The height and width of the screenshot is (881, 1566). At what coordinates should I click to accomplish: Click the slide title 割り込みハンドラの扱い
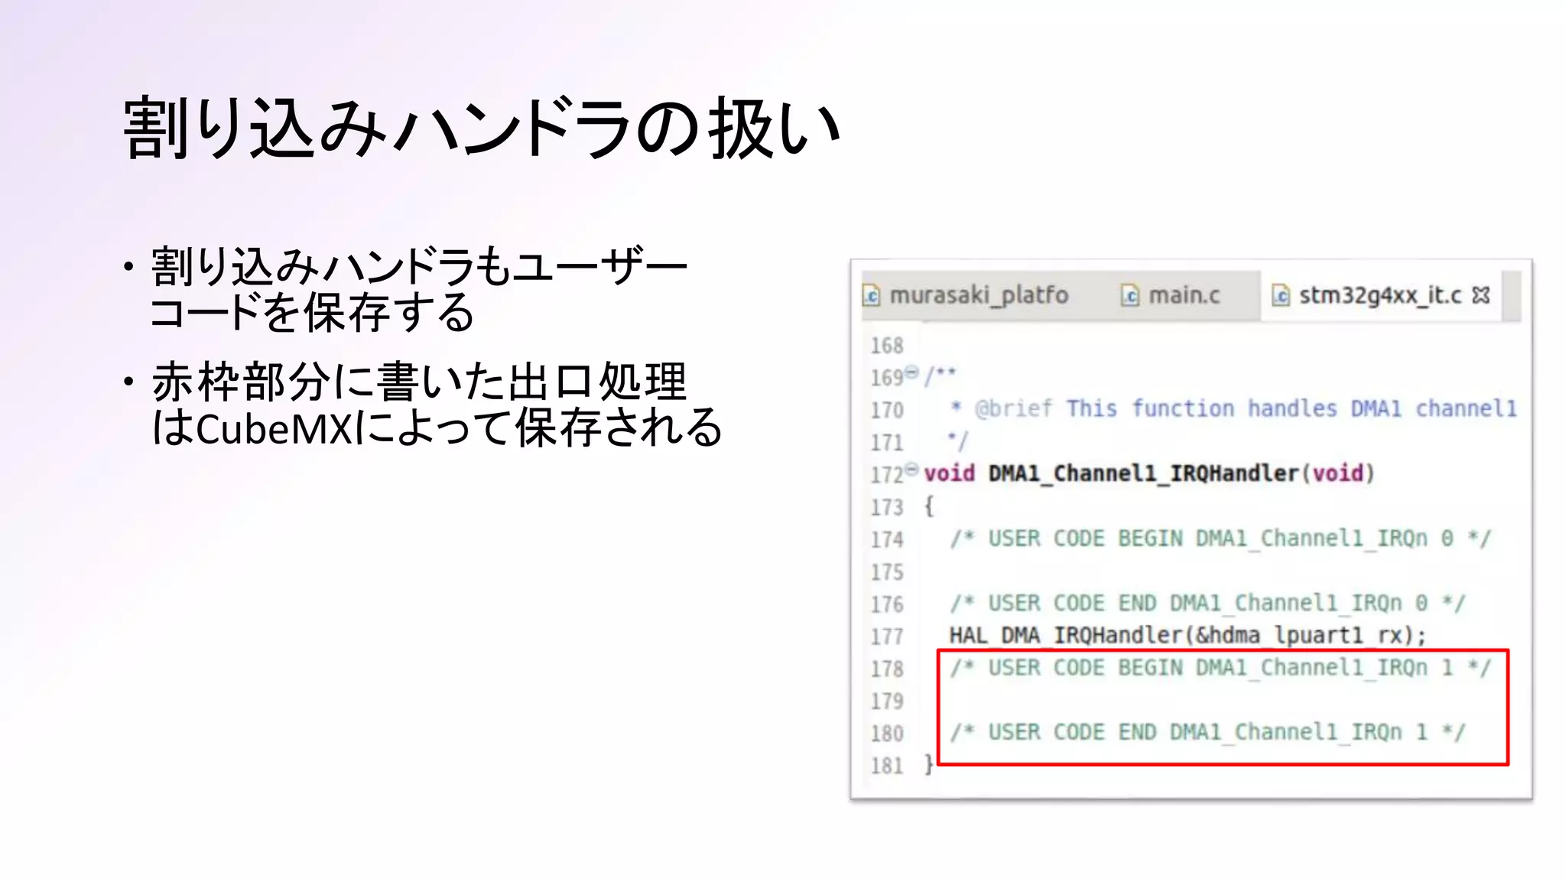pos(482,128)
